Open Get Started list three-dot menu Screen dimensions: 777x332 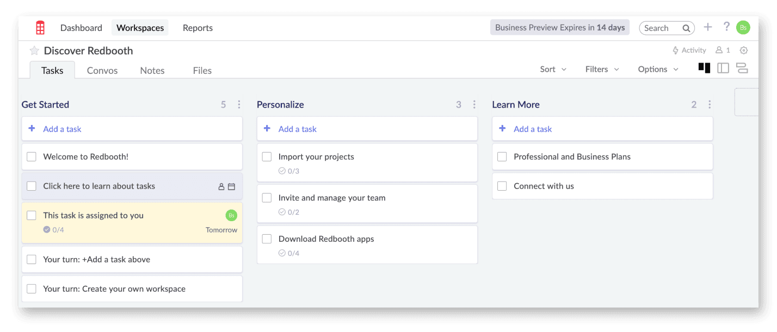pos(239,104)
